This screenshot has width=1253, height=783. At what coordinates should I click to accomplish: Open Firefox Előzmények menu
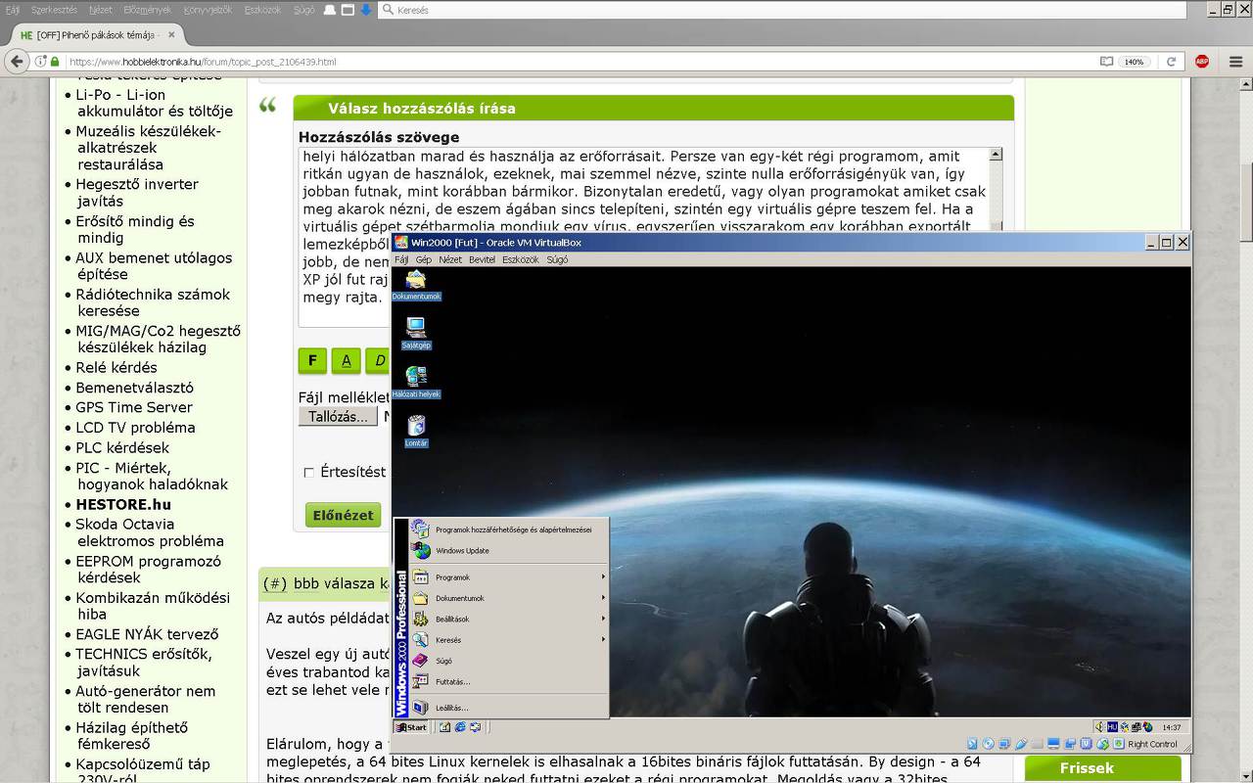(147, 10)
